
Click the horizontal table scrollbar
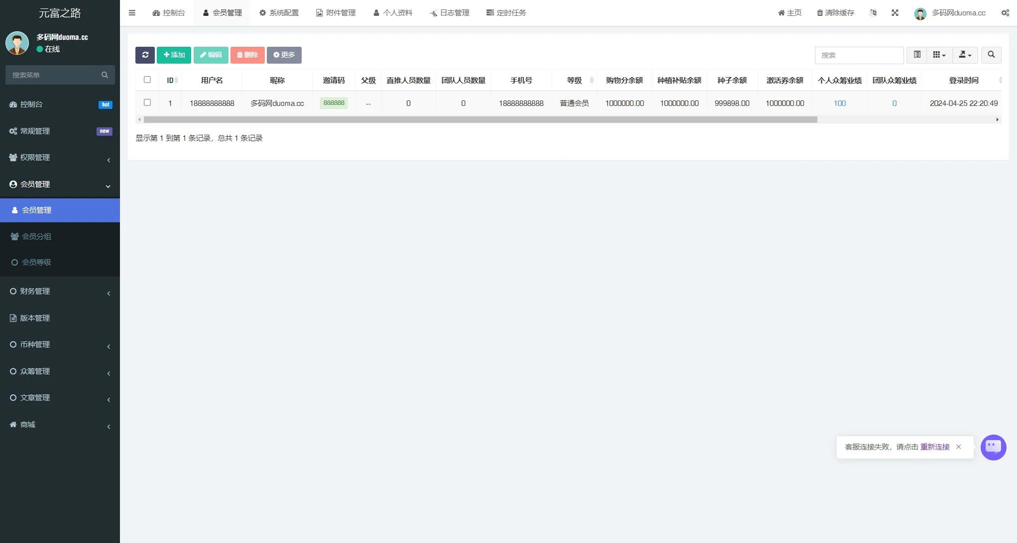pyautogui.click(x=480, y=120)
